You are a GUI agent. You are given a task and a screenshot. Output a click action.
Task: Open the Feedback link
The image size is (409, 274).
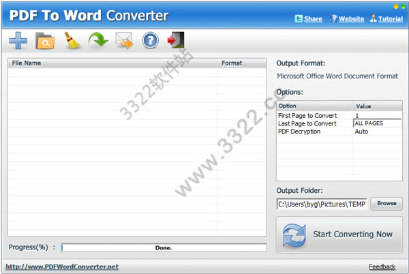click(382, 267)
